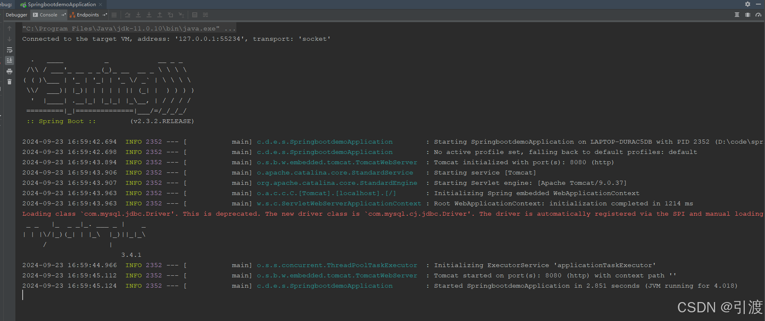
Task: Click 'org.apache.catalina.core.StandardEngine' logger name
Action: coord(337,183)
